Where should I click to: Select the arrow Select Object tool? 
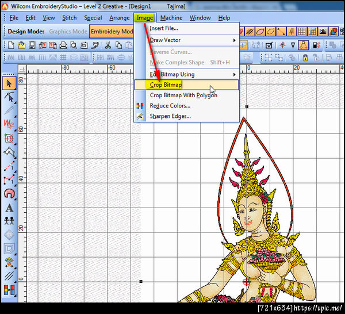(x=9, y=83)
